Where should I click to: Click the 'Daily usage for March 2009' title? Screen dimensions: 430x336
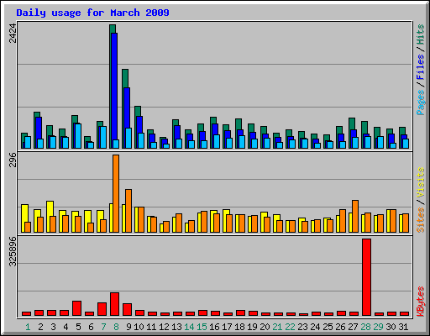pos(92,13)
